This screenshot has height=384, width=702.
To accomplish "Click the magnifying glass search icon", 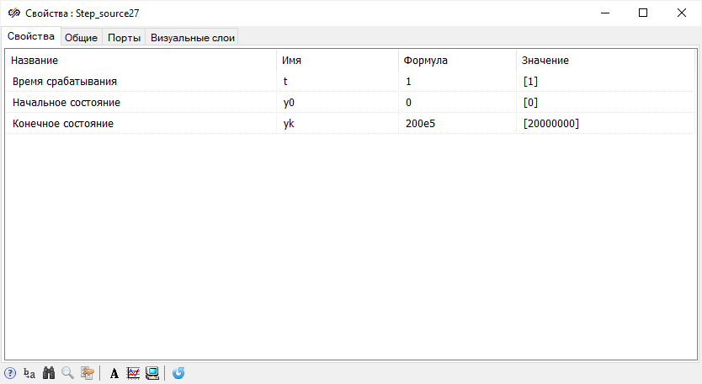I will coord(67,373).
